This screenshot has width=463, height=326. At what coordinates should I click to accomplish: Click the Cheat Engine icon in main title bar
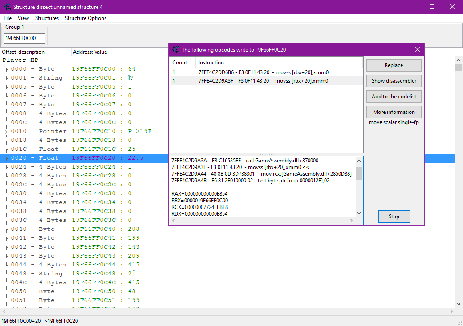tap(7, 7)
